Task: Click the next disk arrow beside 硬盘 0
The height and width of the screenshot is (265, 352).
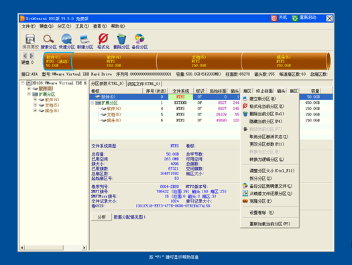Action: [x=32, y=56]
